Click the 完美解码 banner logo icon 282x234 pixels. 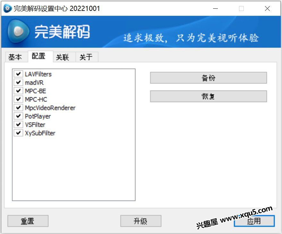tap(18, 31)
